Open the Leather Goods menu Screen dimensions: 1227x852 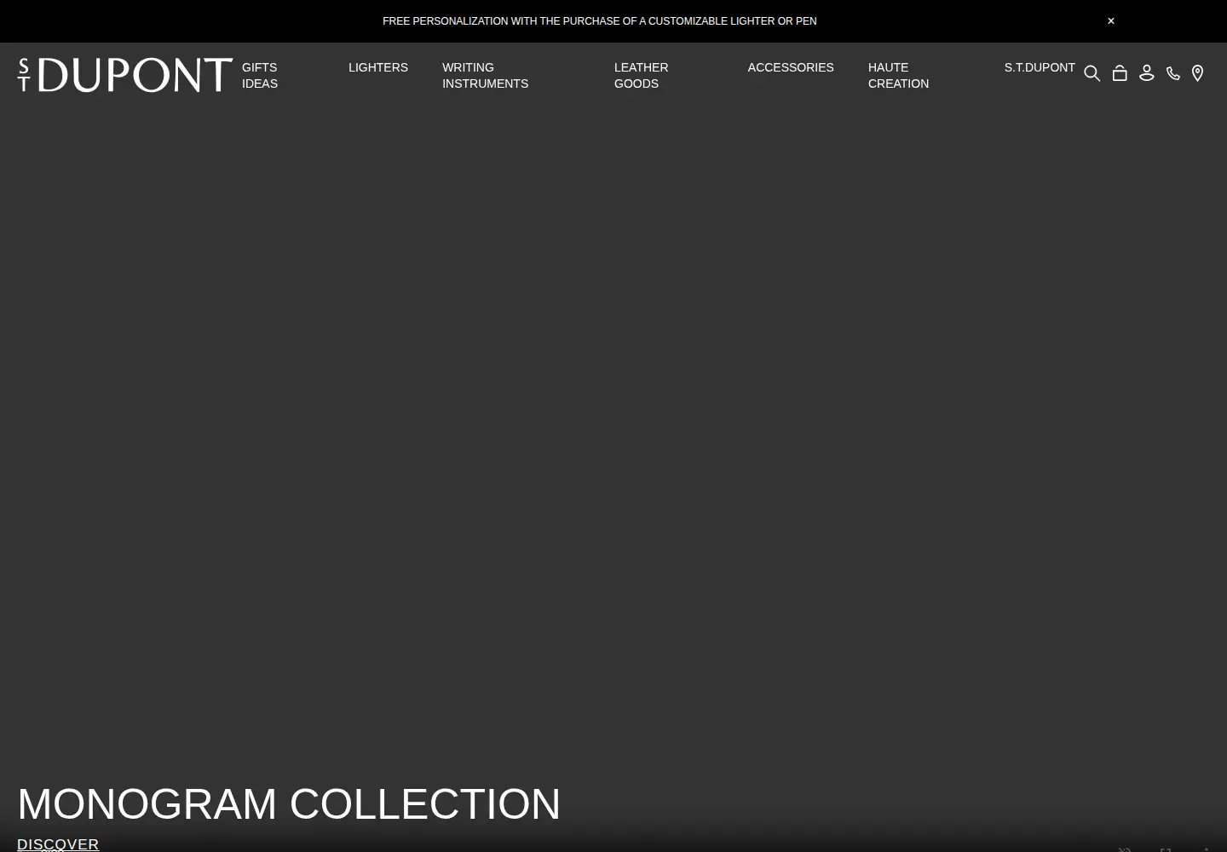point(641,75)
